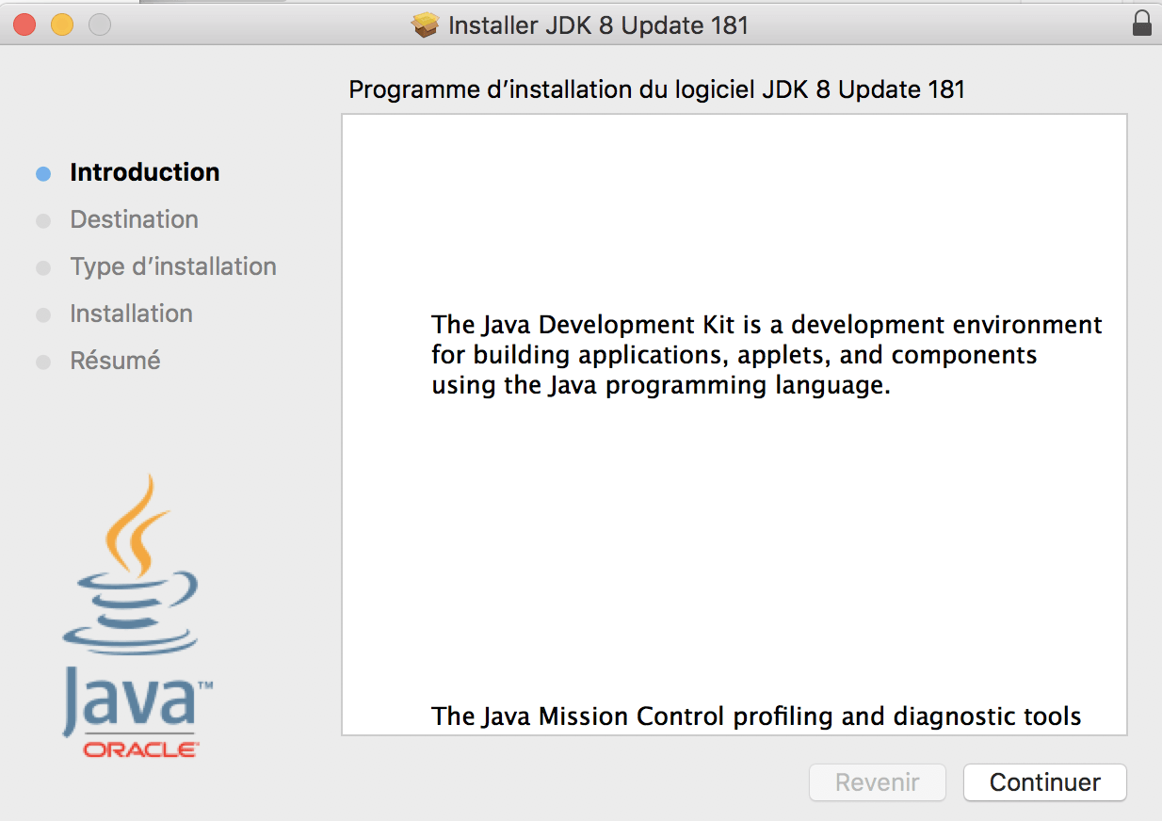Select the Installation step in the sidebar

pyautogui.click(x=131, y=314)
